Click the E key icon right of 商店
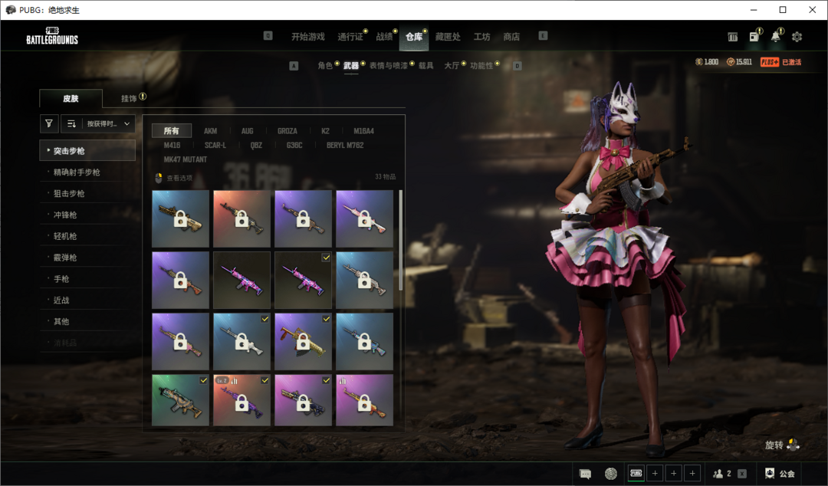828x486 pixels. pos(543,36)
